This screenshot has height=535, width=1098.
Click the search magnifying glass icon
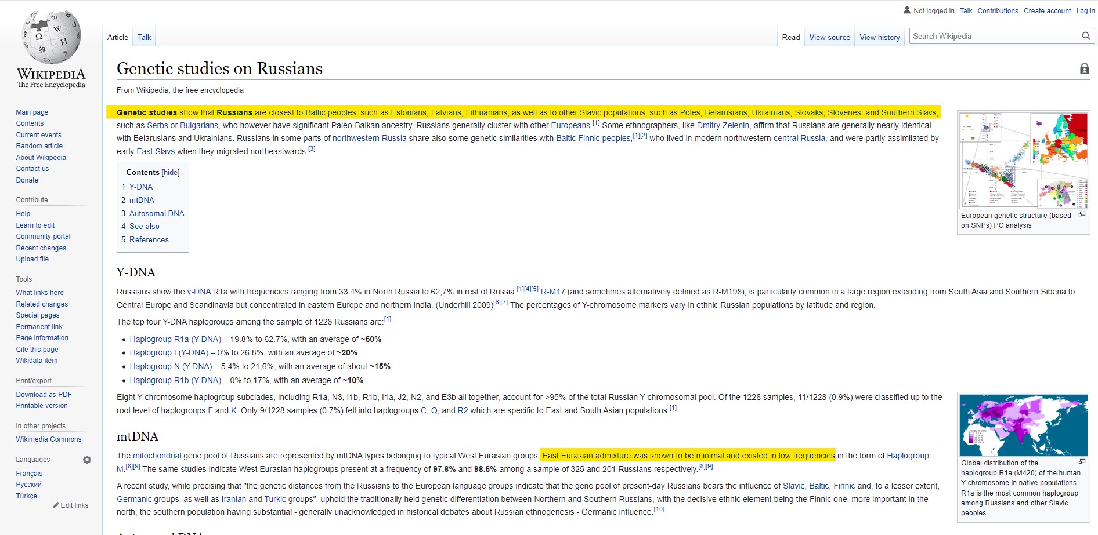[x=1086, y=36]
